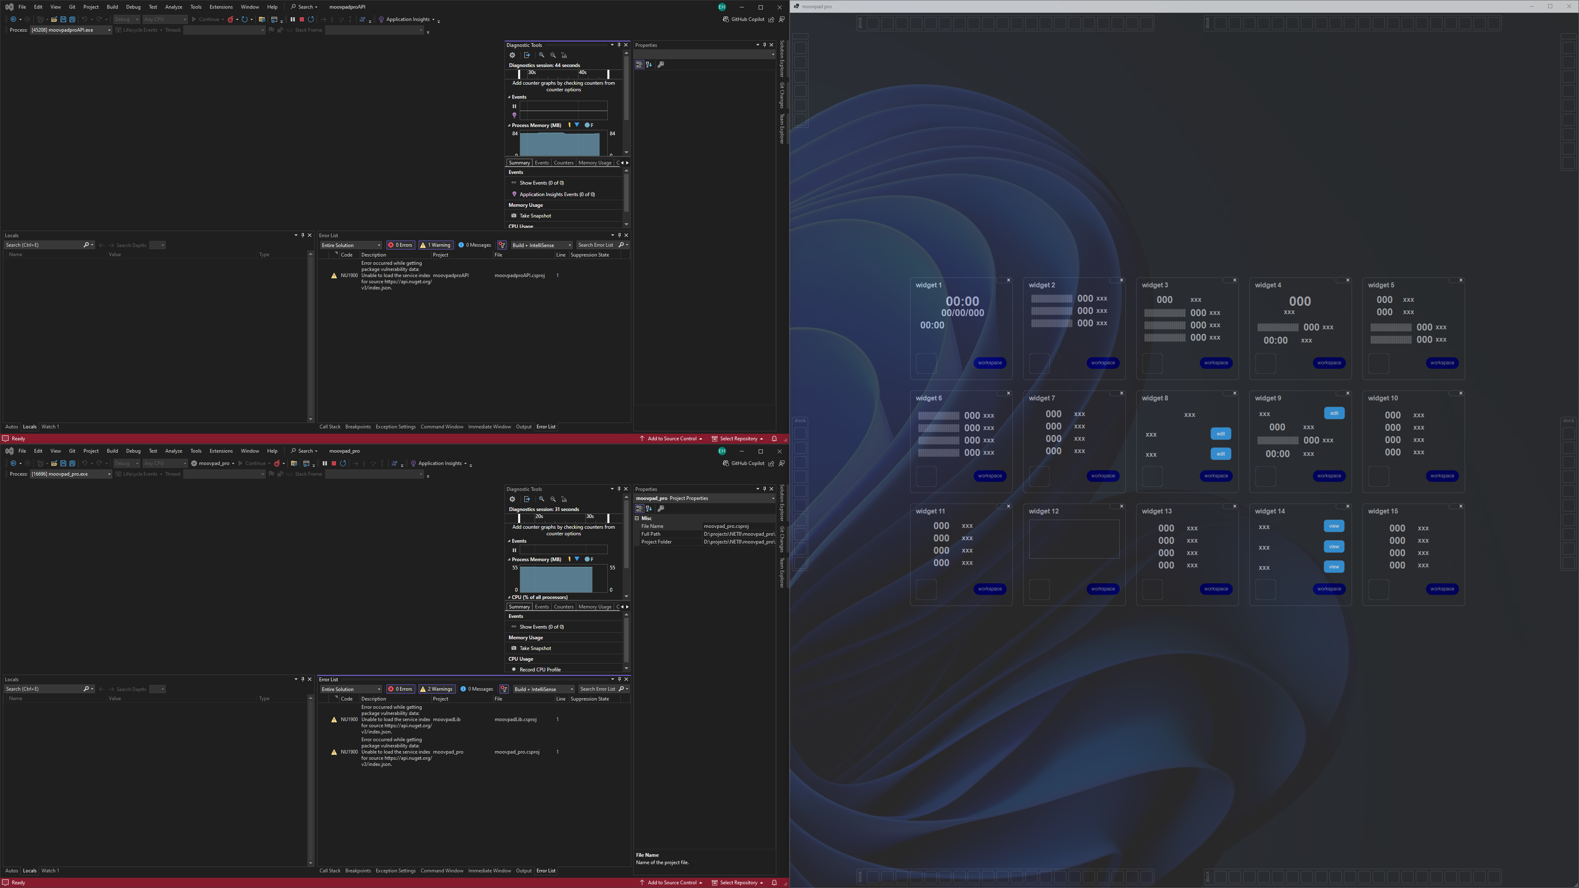
Task: Toggle 0 Errors filter in moovpadproAPI Error List
Action: (400, 245)
